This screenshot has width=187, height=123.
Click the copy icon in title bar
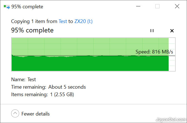point(7,7)
